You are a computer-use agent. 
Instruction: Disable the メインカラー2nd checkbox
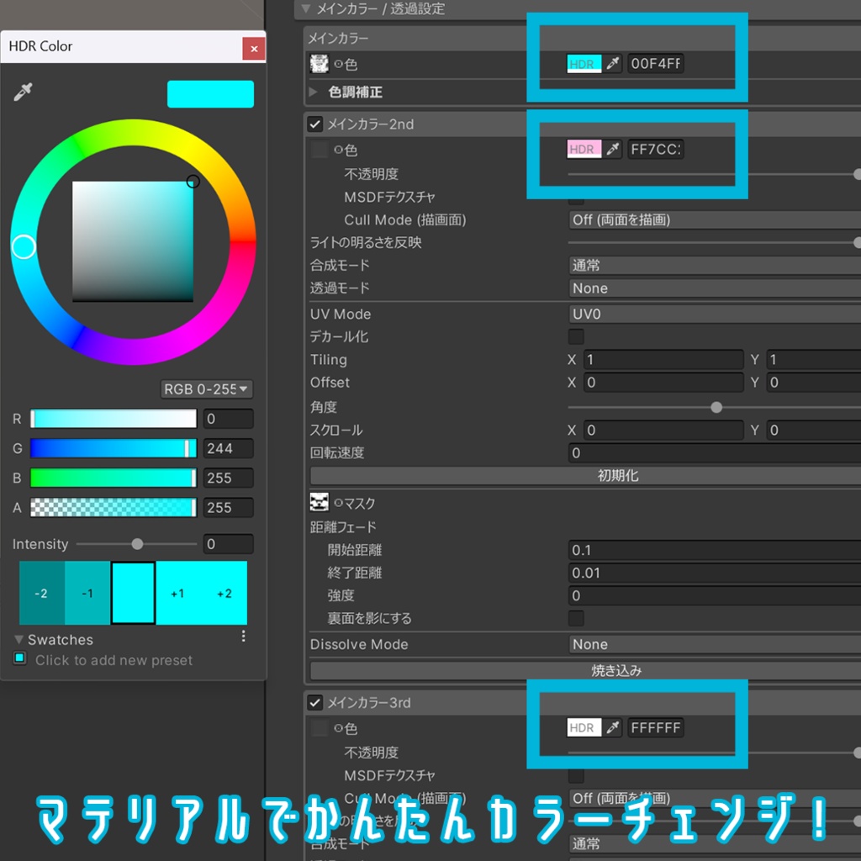(314, 124)
